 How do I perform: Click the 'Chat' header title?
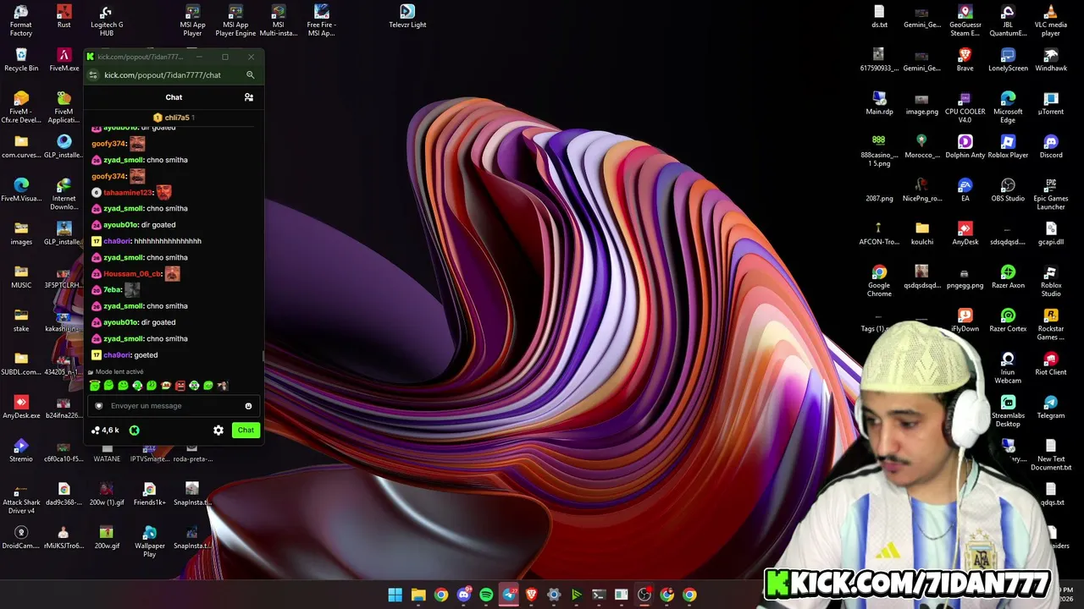[174, 97]
